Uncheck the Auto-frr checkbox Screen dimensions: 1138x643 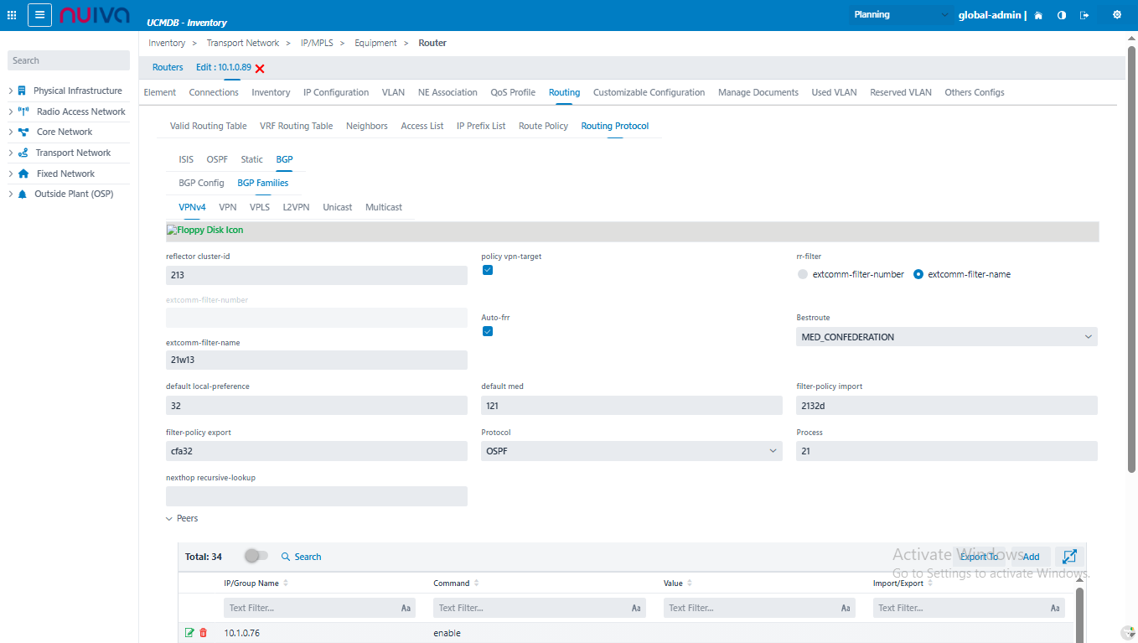(x=488, y=331)
